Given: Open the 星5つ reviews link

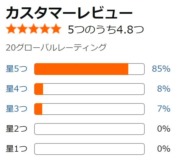Looking at the screenshot, I should click(x=17, y=69).
